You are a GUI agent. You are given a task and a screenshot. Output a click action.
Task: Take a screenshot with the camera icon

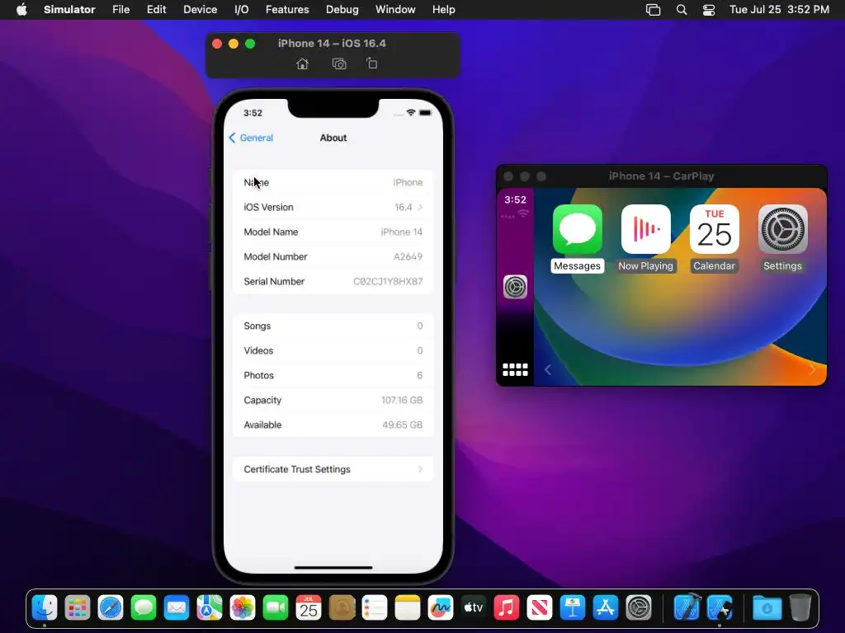pos(339,64)
